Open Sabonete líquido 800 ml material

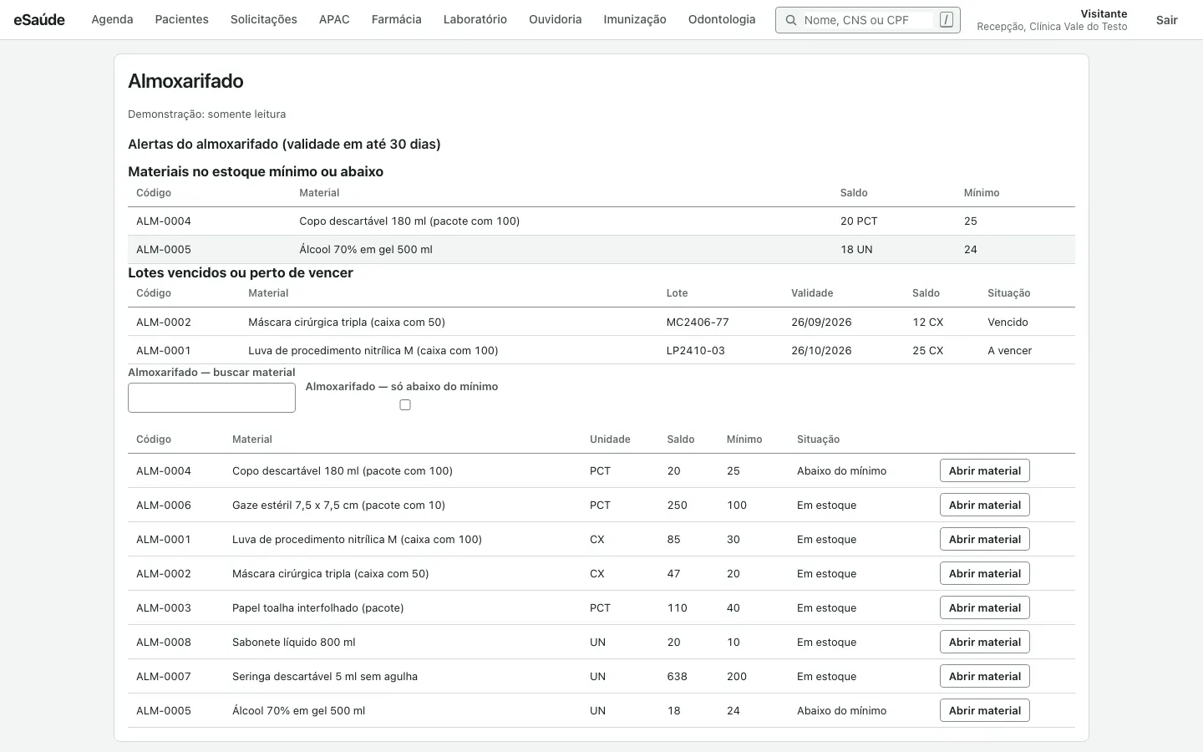[984, 642]
